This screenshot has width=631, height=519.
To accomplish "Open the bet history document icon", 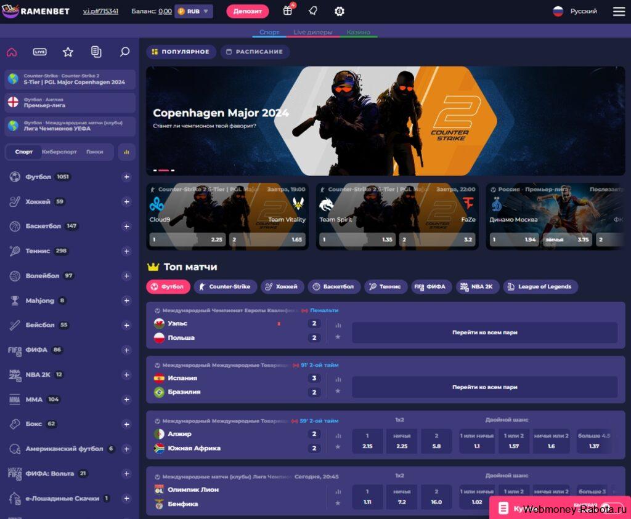I will click(96, 52).
